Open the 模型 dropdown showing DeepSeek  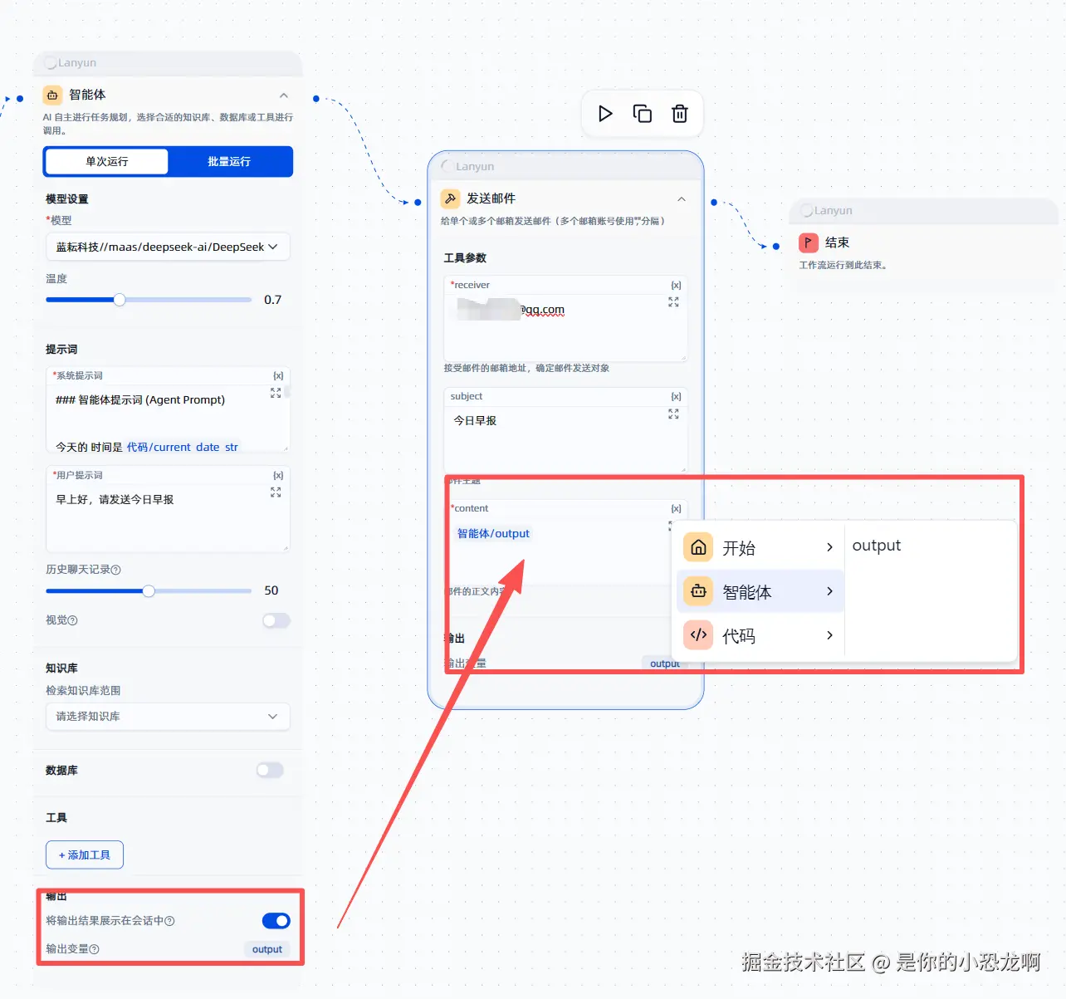point(168,247)
